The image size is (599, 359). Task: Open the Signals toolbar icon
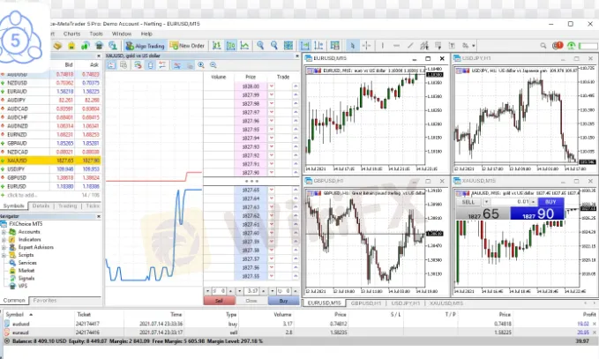(86, 46)
